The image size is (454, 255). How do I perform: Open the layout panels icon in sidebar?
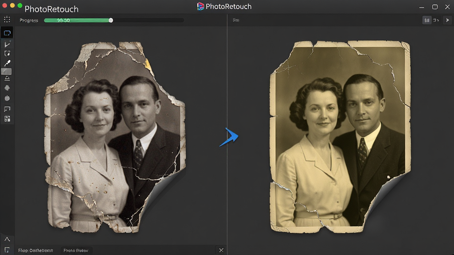click(x=7, y=119)
